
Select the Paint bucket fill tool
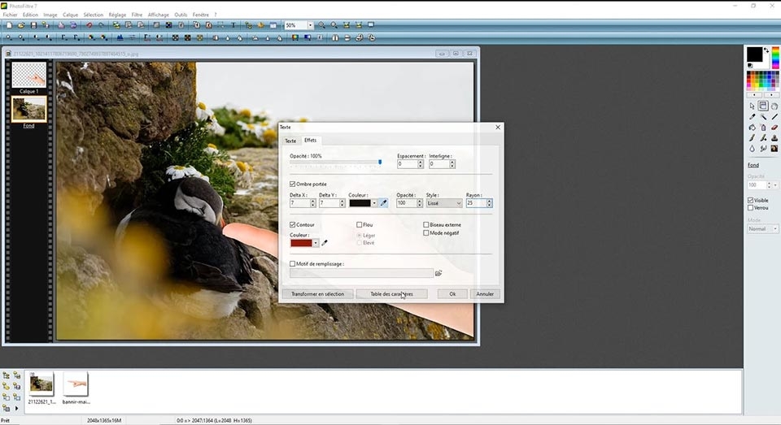(753, 127)
